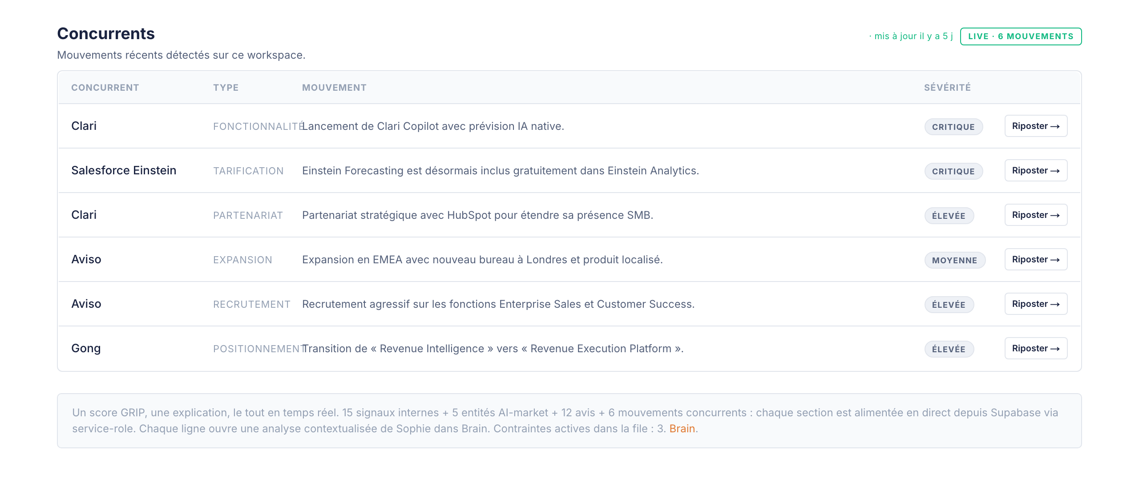This screenshot has height=491, width=1139.
Task: Click the CONCURRENT column header
Action: pos(105,88)
